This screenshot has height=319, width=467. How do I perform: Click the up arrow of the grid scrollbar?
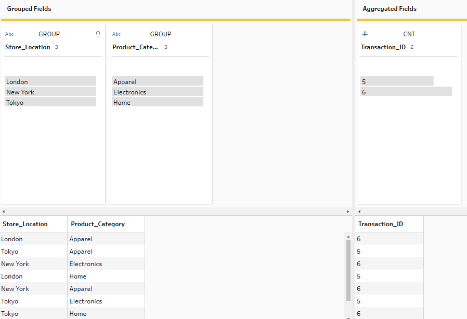point(348,237)
